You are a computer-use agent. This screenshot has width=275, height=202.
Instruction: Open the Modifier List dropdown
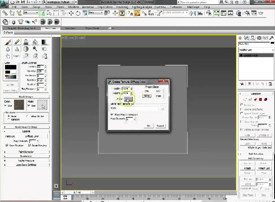point(256,50)
